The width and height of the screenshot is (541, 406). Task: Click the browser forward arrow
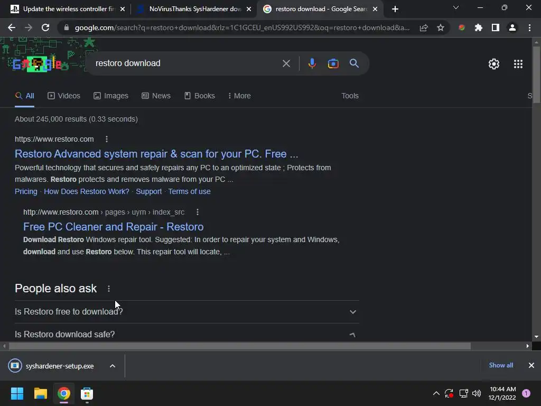[x=29, y=27]
